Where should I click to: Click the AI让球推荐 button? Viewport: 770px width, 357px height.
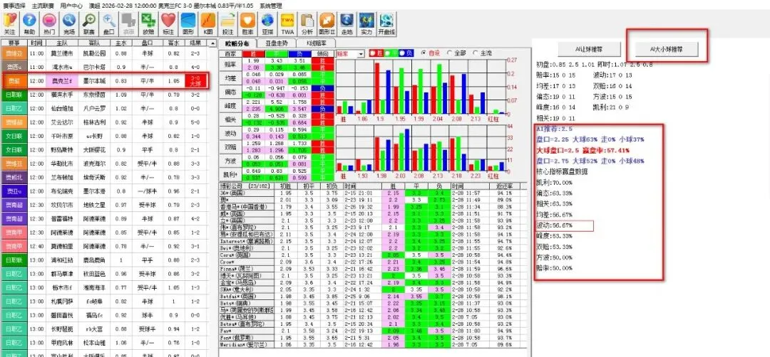tap(590, 49)
